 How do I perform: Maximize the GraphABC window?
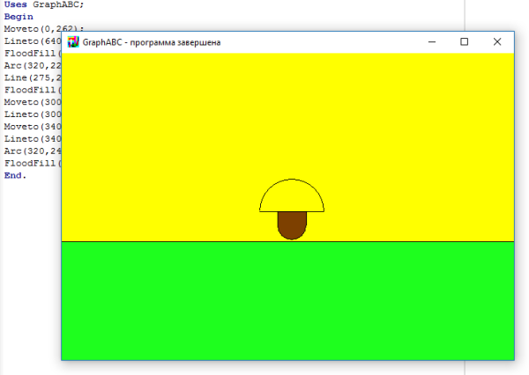[465, 41]
